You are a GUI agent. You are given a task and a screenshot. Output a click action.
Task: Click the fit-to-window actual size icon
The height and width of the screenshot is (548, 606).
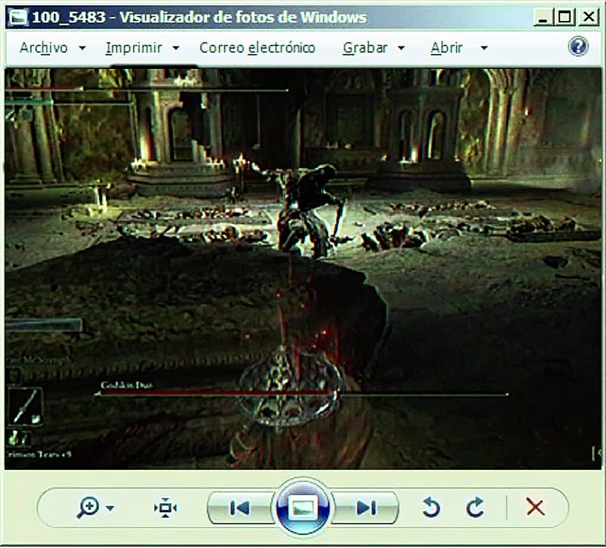165,507
